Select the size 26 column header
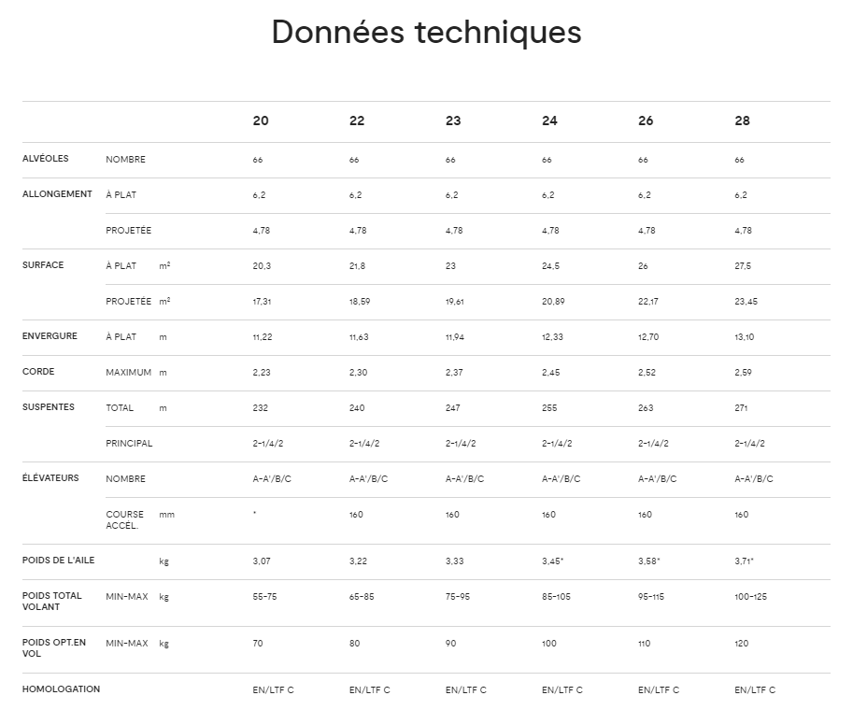 [646, 121]
